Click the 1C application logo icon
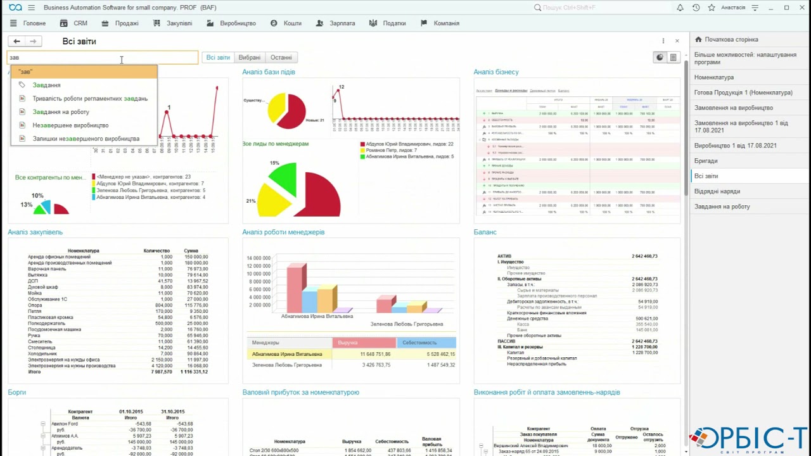 coord(15,8)
